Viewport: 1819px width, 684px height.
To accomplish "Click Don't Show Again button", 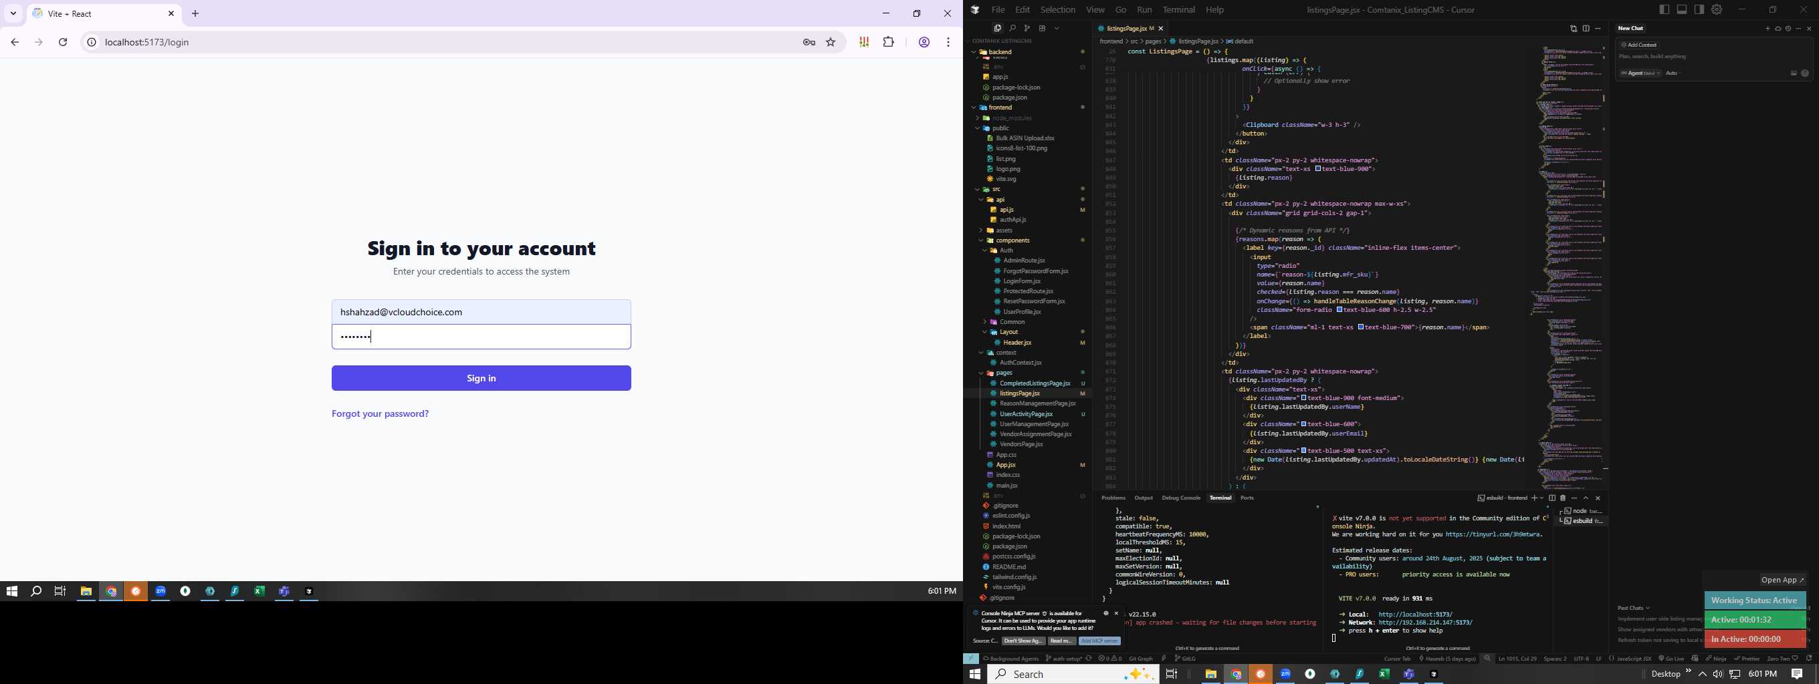I will click(x=1024, y=641).
